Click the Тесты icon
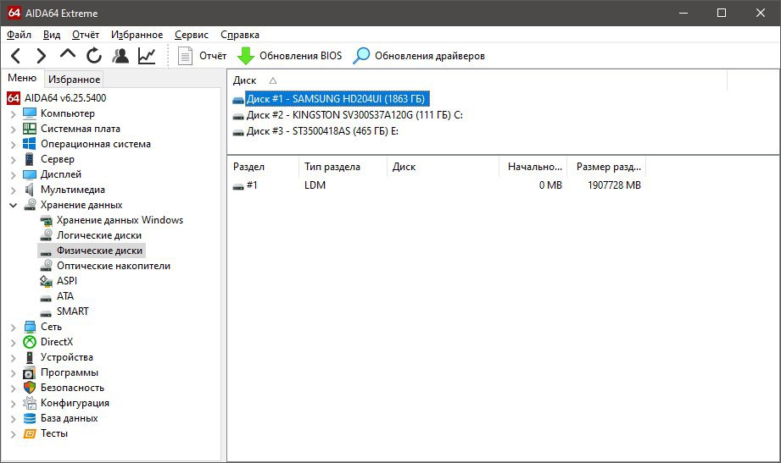The image size is (781, 463). 30,433
